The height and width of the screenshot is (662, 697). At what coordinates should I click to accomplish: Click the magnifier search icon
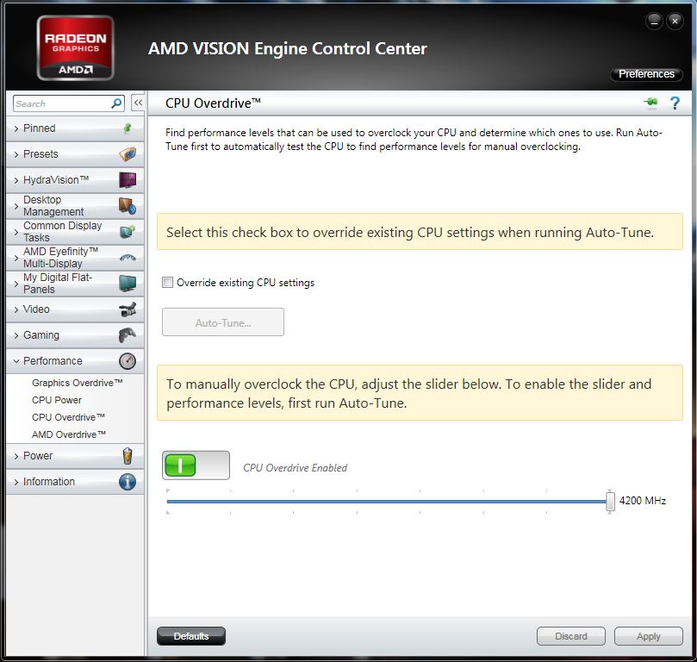(x=116, y=103)
